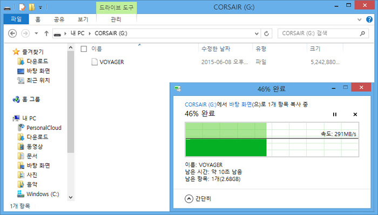Click the CORSAIR (G:) source link in copy dialog
Screen dimensions: 378x215
click(x=200, y=105)
